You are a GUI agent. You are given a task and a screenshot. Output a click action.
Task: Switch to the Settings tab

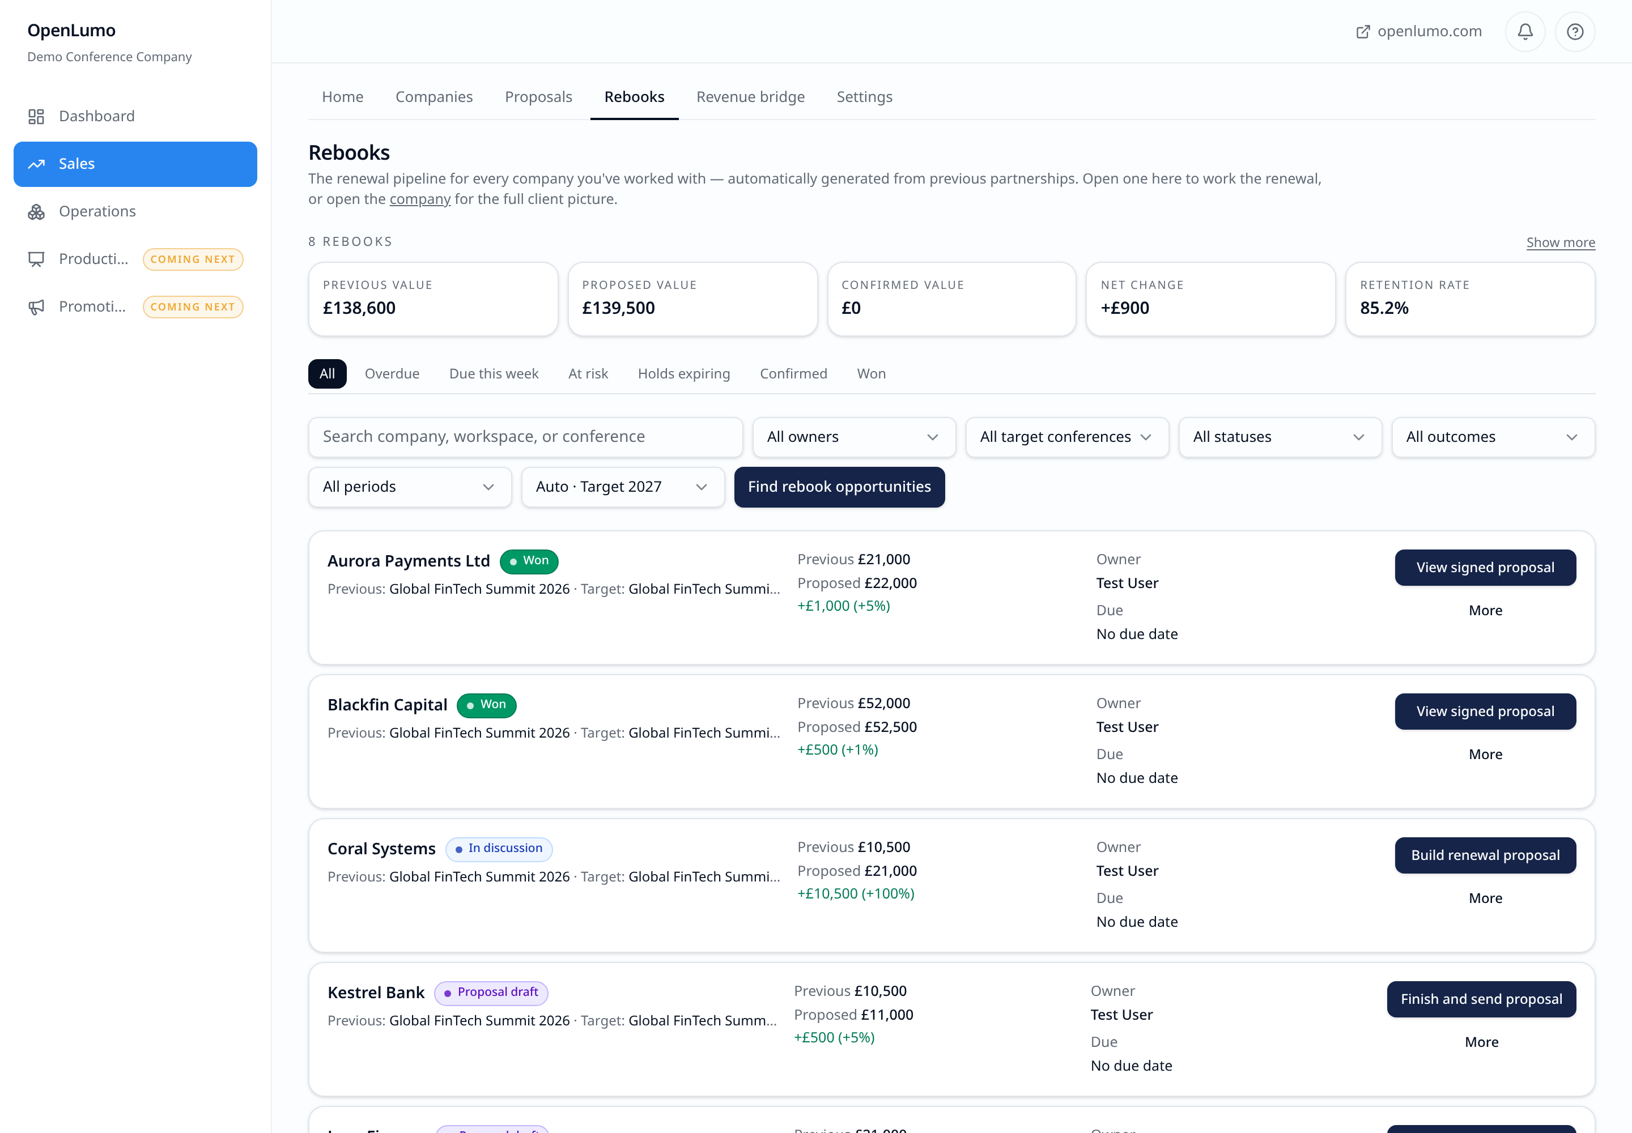pyautogui.click(x=864, y=97)
